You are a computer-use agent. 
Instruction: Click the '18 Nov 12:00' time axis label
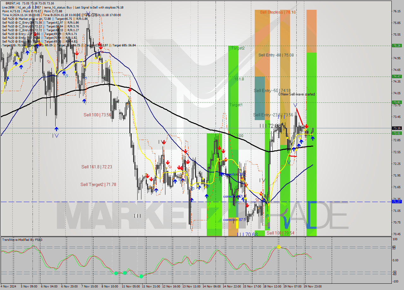pos(272,287)
